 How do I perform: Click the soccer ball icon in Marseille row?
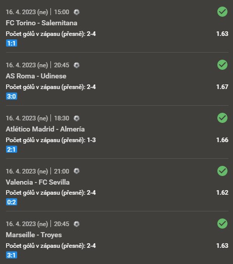point(77,224)
